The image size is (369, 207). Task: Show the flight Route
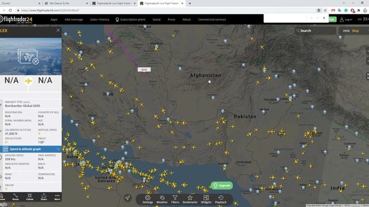pos(16,197)
